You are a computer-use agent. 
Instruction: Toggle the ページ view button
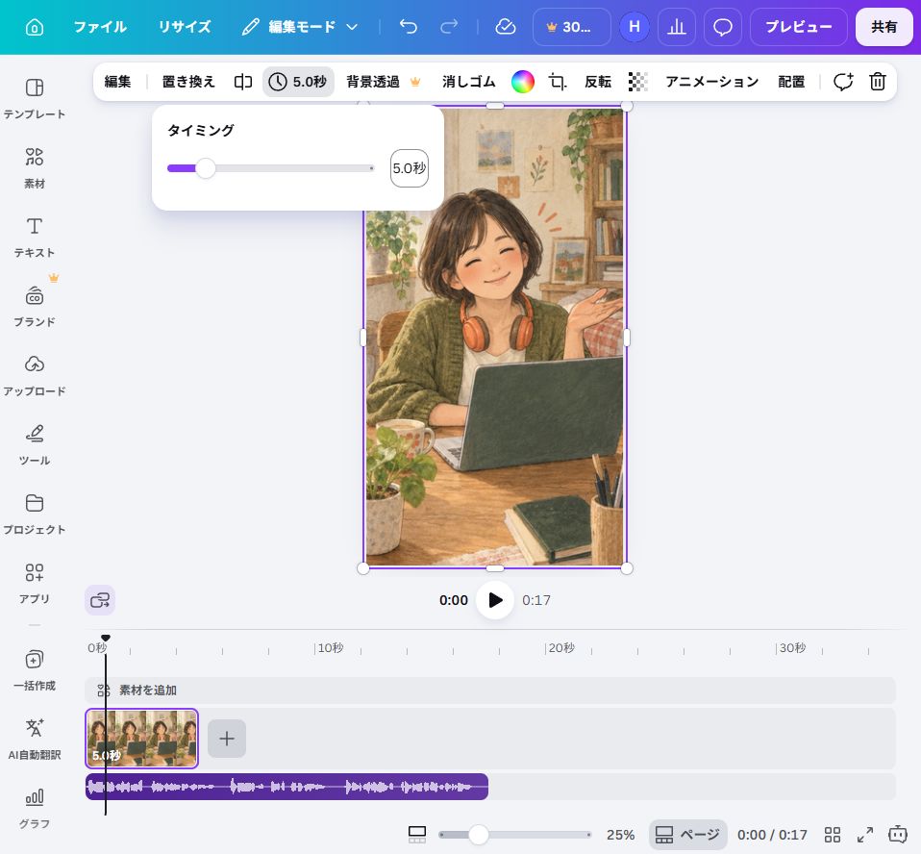(x=687, y=835)
